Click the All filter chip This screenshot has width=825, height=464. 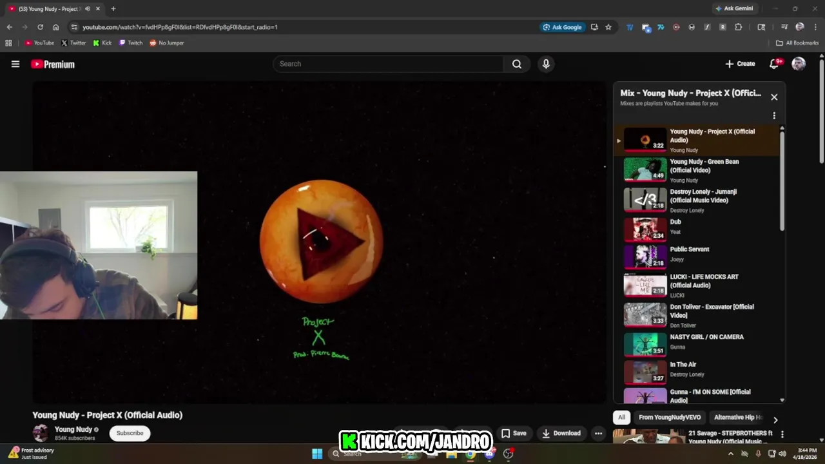621,418
